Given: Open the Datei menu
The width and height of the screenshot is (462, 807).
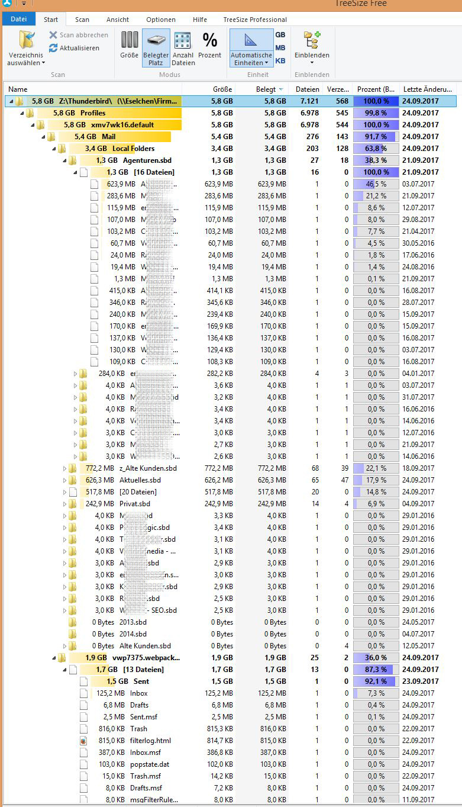Looking at the screenshot, I should [x=19, y=20].
